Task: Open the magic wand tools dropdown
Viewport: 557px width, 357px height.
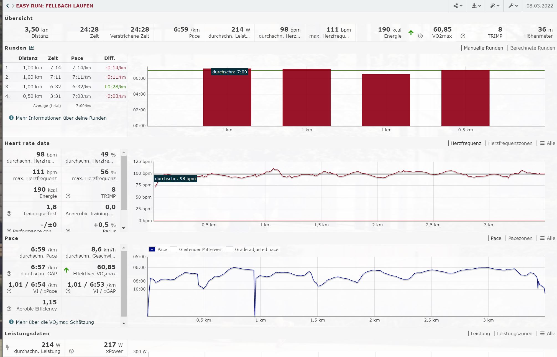Action: point(494,6)
